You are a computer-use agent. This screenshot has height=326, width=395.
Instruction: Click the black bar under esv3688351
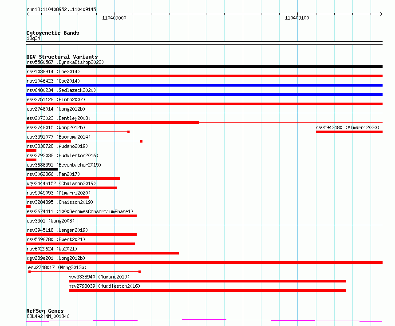coord(42,169)
